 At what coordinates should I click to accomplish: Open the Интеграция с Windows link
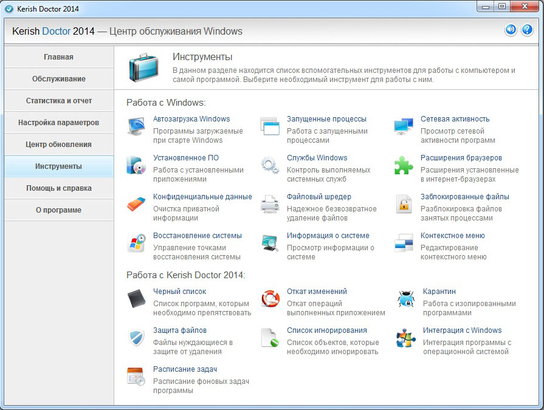click(x=462, y=330)
